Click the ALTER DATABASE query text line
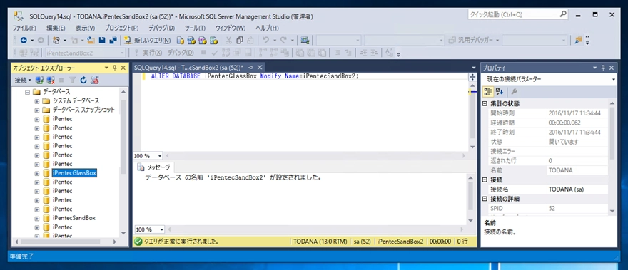The height and width of the screenshot is (270, 628). coord(255,76)
